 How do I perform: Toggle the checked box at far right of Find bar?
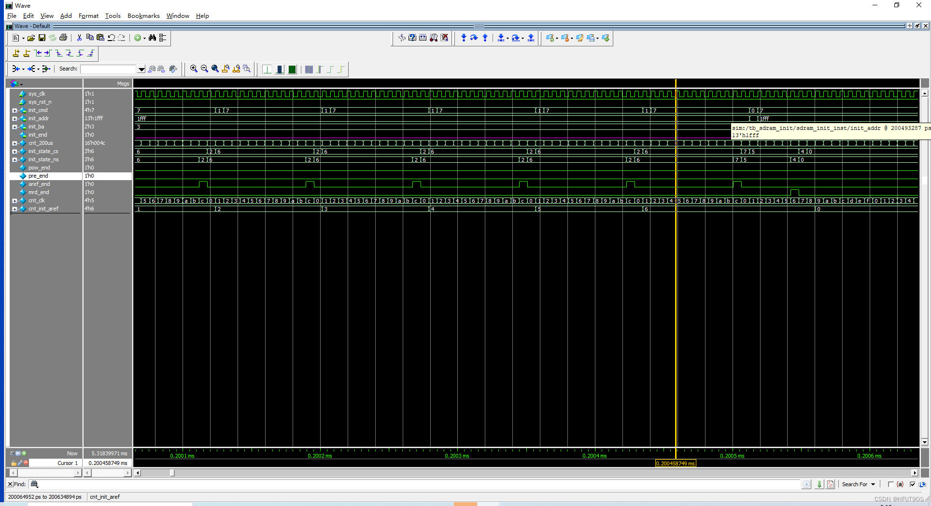[912, 484]
